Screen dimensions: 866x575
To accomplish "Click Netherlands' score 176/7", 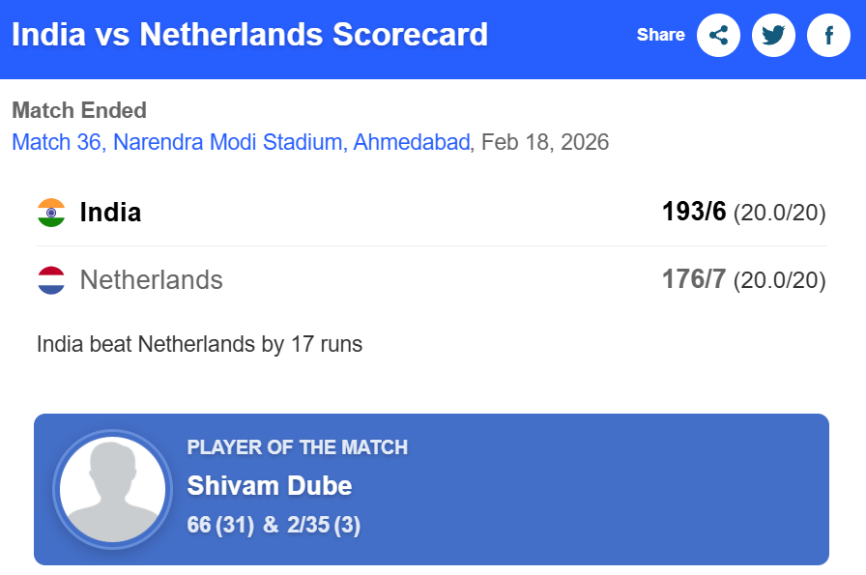I will pos(693,280).
